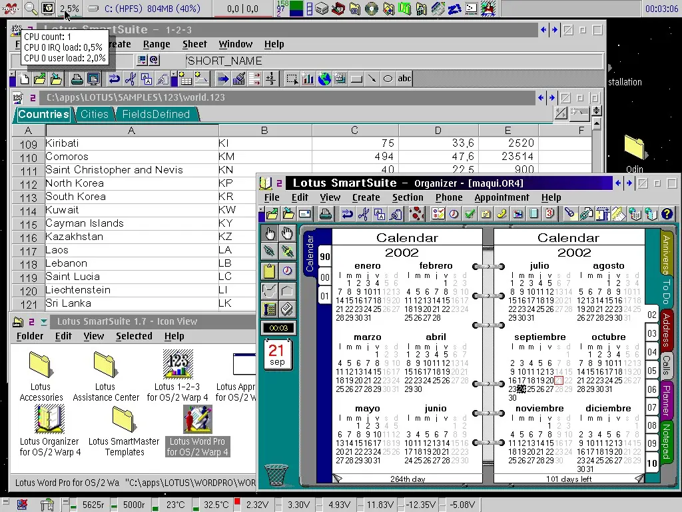The height and width of the screenshot is (512, 682).
Task: Click the Cut scissors icon in 1-2-3 toolbar
Action: (130, 79)
